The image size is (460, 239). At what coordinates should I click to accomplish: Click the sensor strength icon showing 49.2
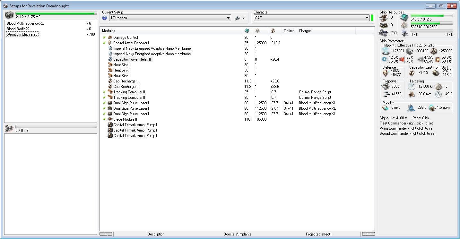point(438,94)
